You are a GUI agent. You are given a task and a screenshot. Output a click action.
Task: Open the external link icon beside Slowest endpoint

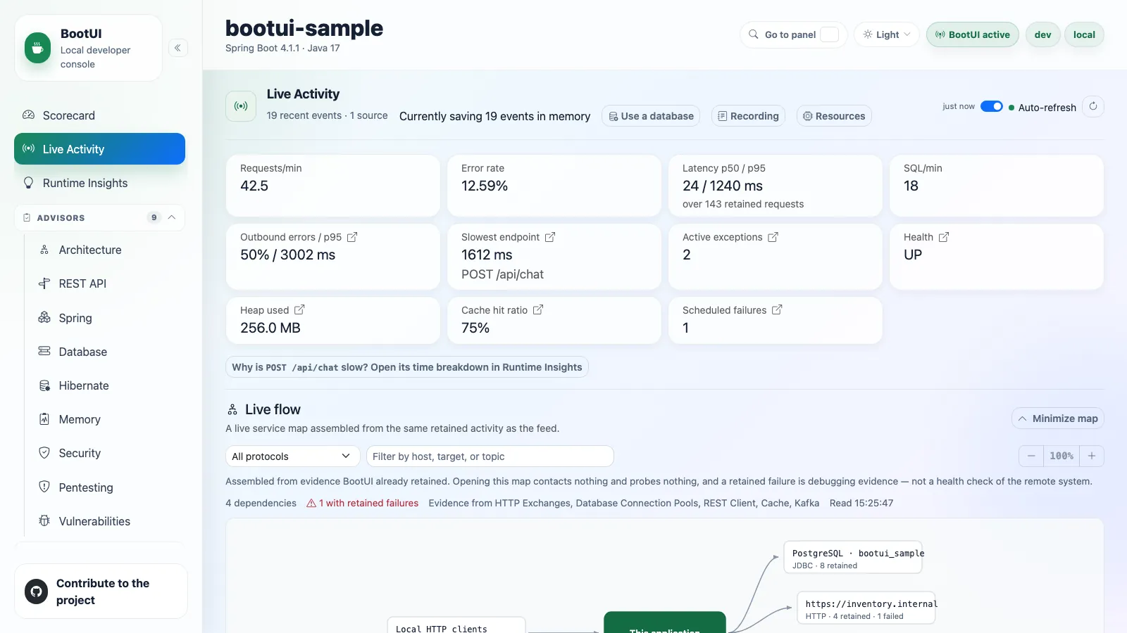[550, 237]
